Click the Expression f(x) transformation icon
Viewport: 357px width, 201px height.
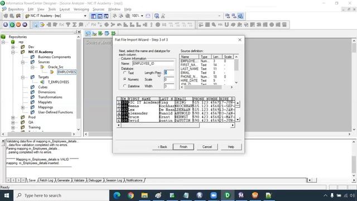pos(62,25)
